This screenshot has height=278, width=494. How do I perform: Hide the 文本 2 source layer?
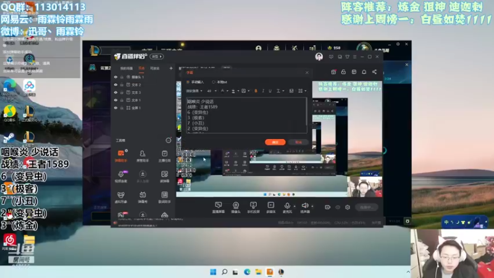[x=115, y=85]
